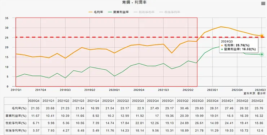Click the 2022Q1 table column header

click(108, 101)
